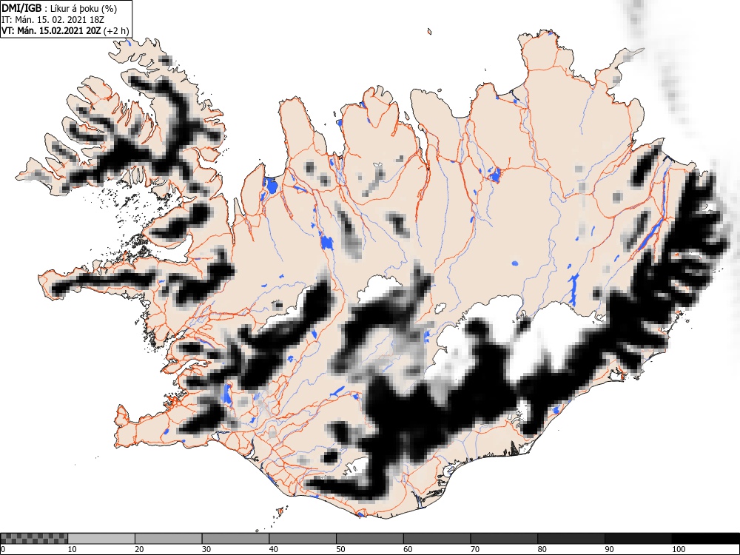This screenshot has height=555, width=740.
Task: Click the legend label '70'
Action: click(474, 549)
